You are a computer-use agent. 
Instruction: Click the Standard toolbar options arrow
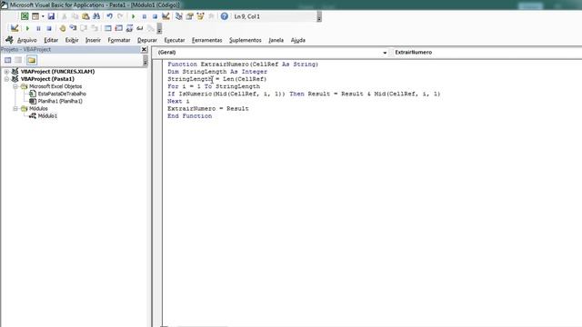point(319,17)
